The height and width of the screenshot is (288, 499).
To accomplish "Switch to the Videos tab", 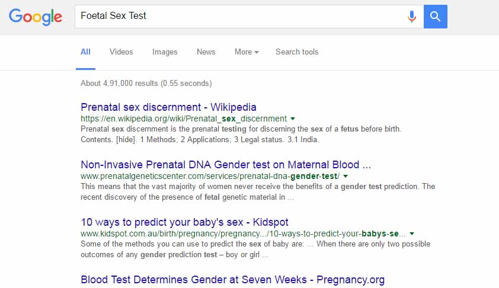I will coord(121,52).
